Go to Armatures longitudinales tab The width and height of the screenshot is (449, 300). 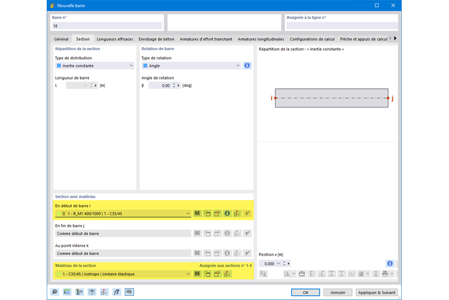261,39
